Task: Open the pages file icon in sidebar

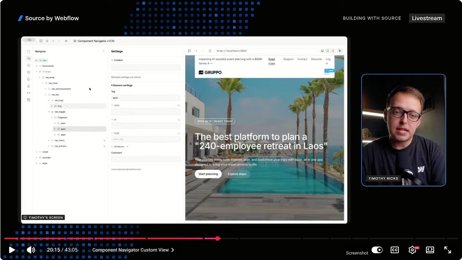Action: point(29,51)
